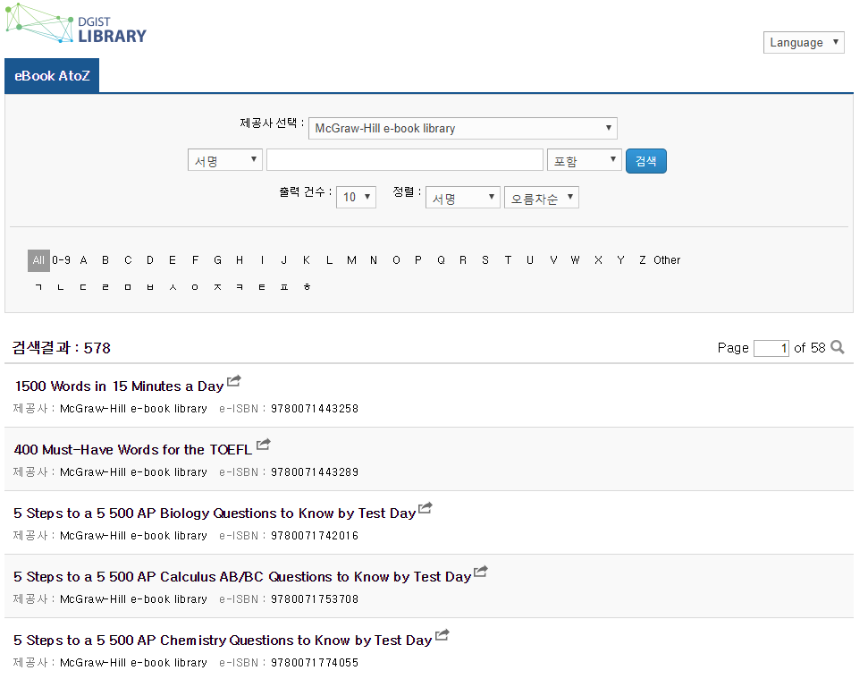Click the search keyword input field
868x679 pixels.
[x=405, y=159]
